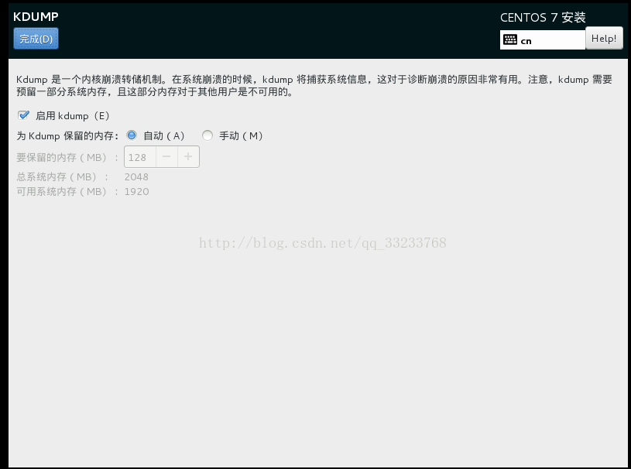
Task: Increase reserved memory with plus button
Action: 188,157
